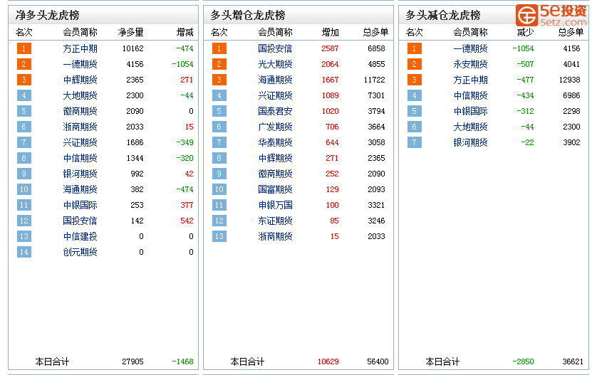Click total long value 3902
Viewport: 592px width, 375px height.
(571, 142)
